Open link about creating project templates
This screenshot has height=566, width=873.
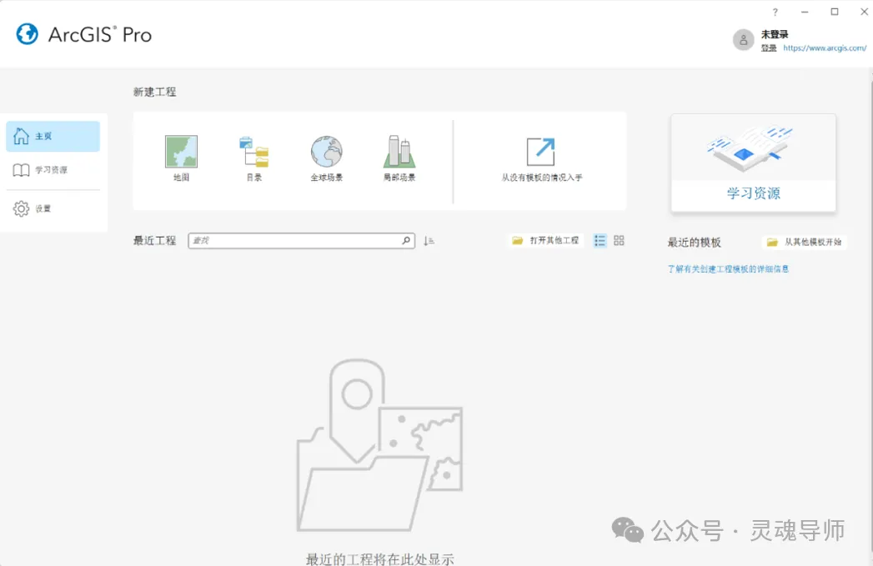728,268
